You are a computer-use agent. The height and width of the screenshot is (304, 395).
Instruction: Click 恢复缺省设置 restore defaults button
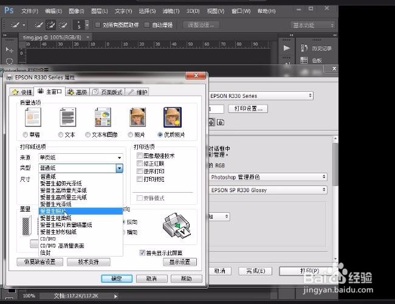coord(39,262)
